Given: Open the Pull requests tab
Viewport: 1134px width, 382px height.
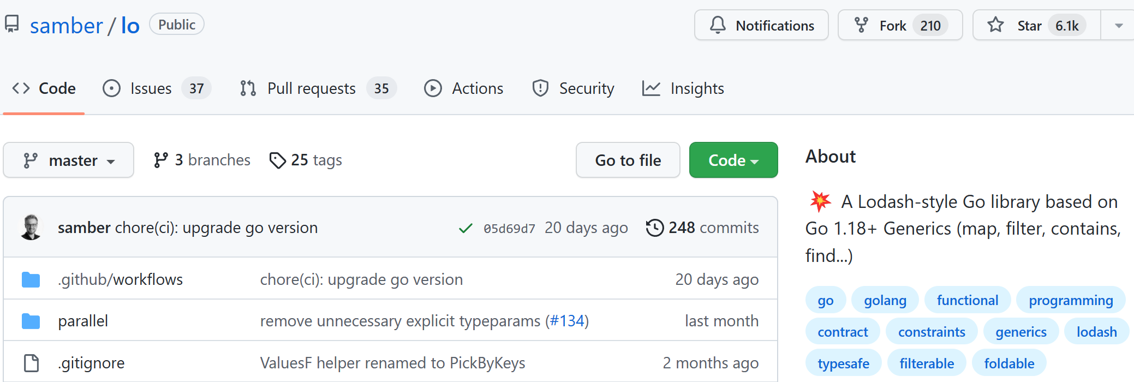Looking at the screenshot, I should pyautogui.click(x=318, y=88).
